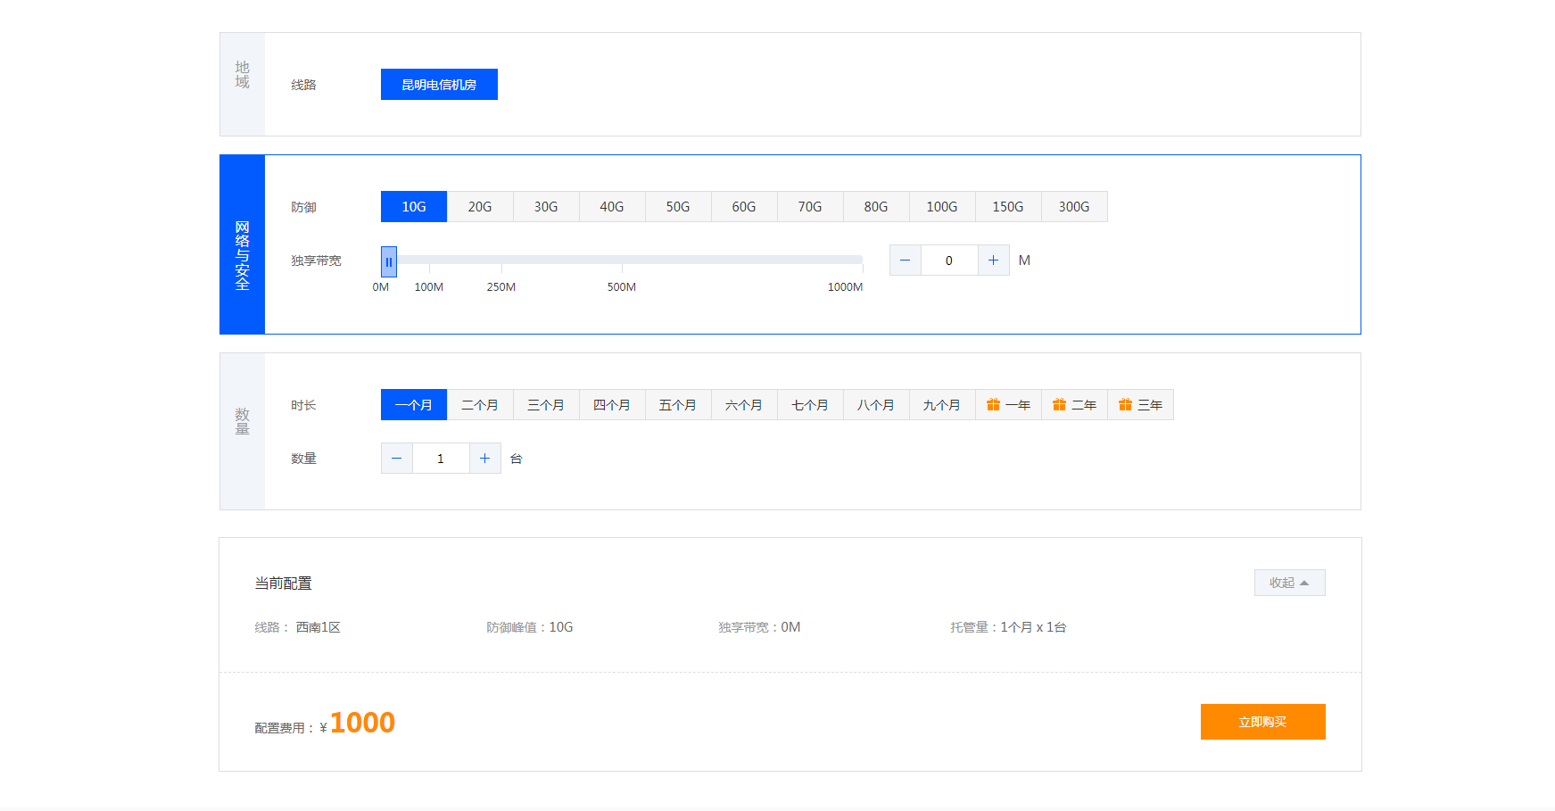Click the gift icon beside 一年

pos(994,404)
